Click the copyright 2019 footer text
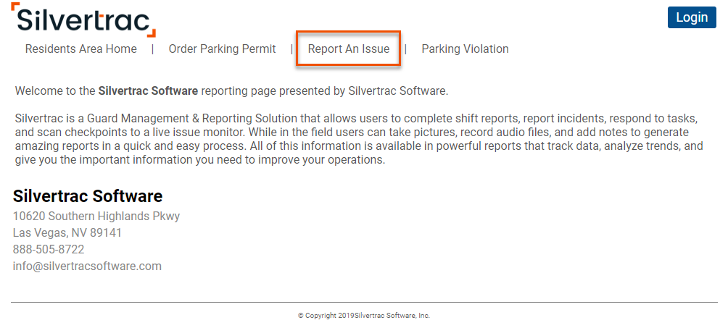Screen dimensions: 728x328 (364, 316)
